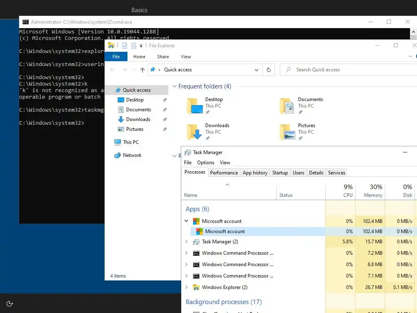Click the Microsoft account parent process logo icon

196,221
